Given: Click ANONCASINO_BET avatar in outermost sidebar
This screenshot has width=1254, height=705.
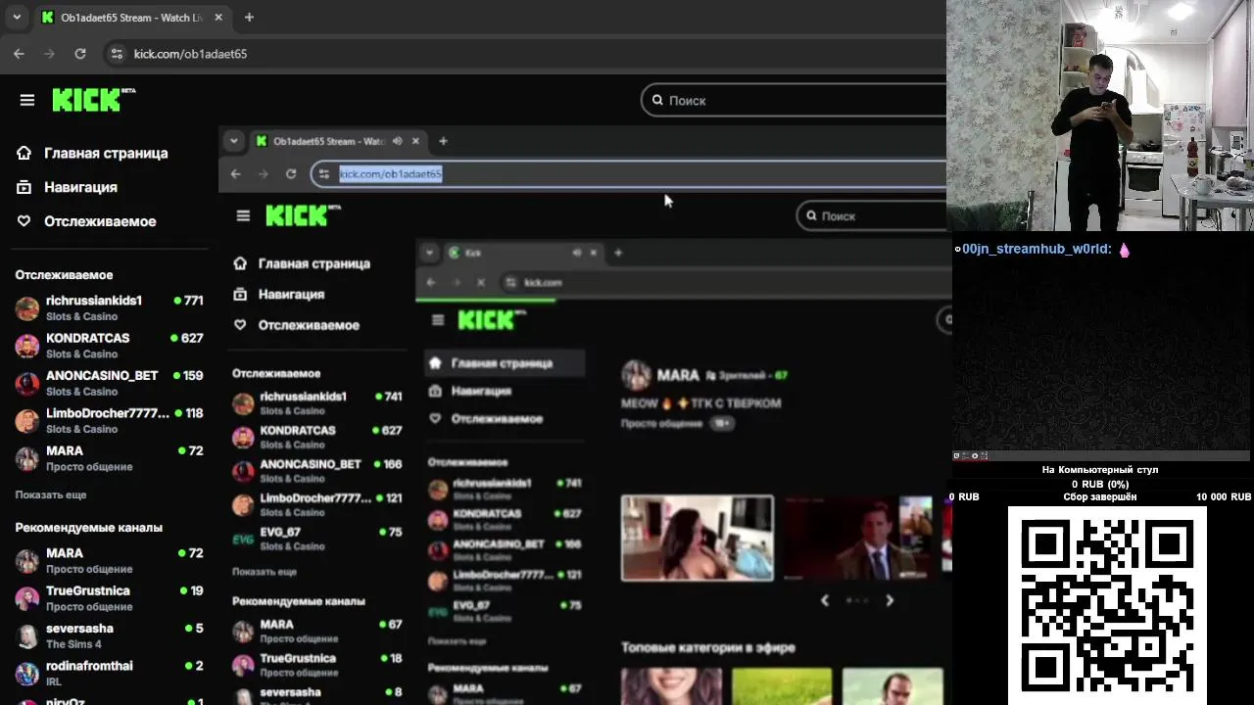Looking at the screenshot, I should [x=27, y=384].
